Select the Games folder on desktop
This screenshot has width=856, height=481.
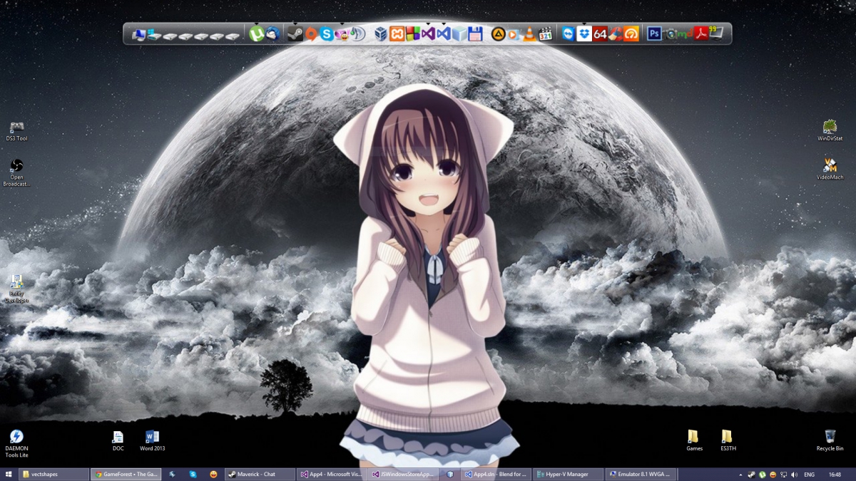[694, 441]
